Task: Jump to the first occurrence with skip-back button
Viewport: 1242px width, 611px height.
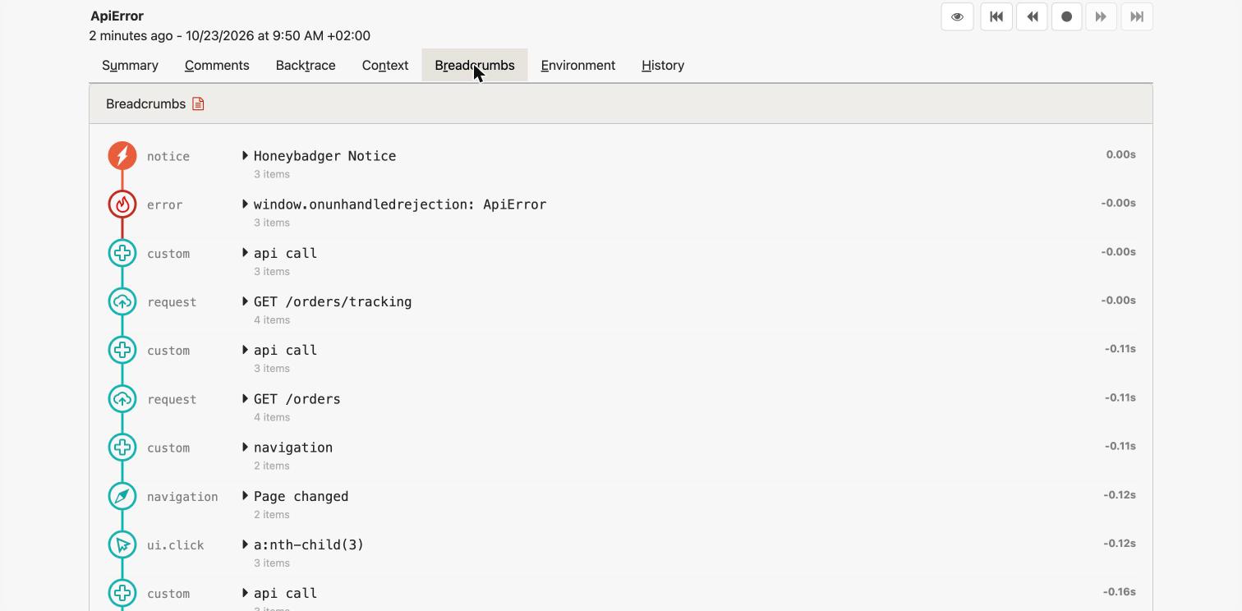Action: point(996,16)
